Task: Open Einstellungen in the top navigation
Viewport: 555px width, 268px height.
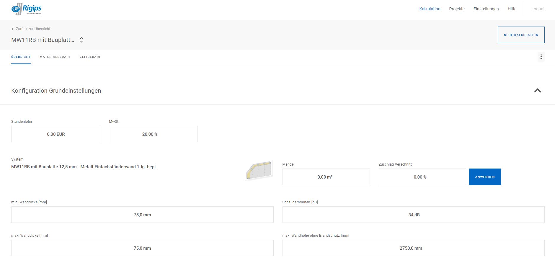Action: coord(486,9)
